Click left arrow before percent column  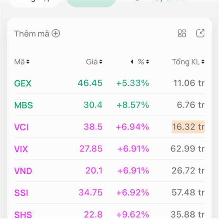(132, 62)
